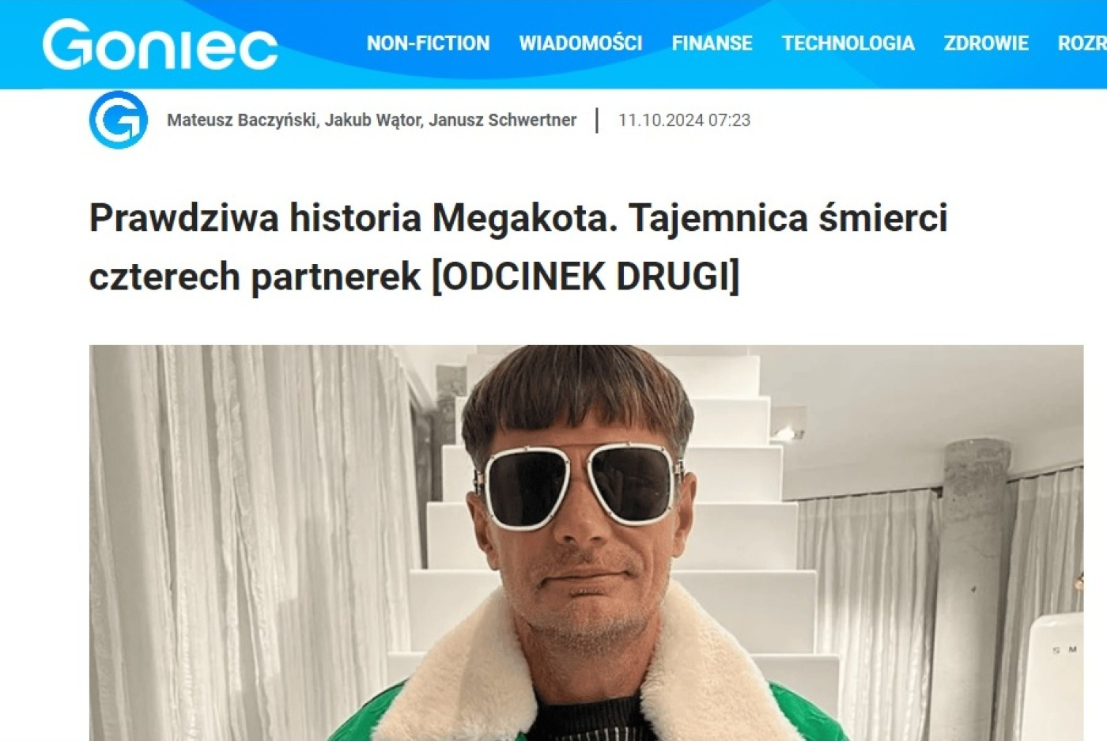Image resolution: width=1107 pixels, height=741 pixels.
Task: Open Janusz Schwertner author page
Action: pyautogui.click(x=502, y=120)
